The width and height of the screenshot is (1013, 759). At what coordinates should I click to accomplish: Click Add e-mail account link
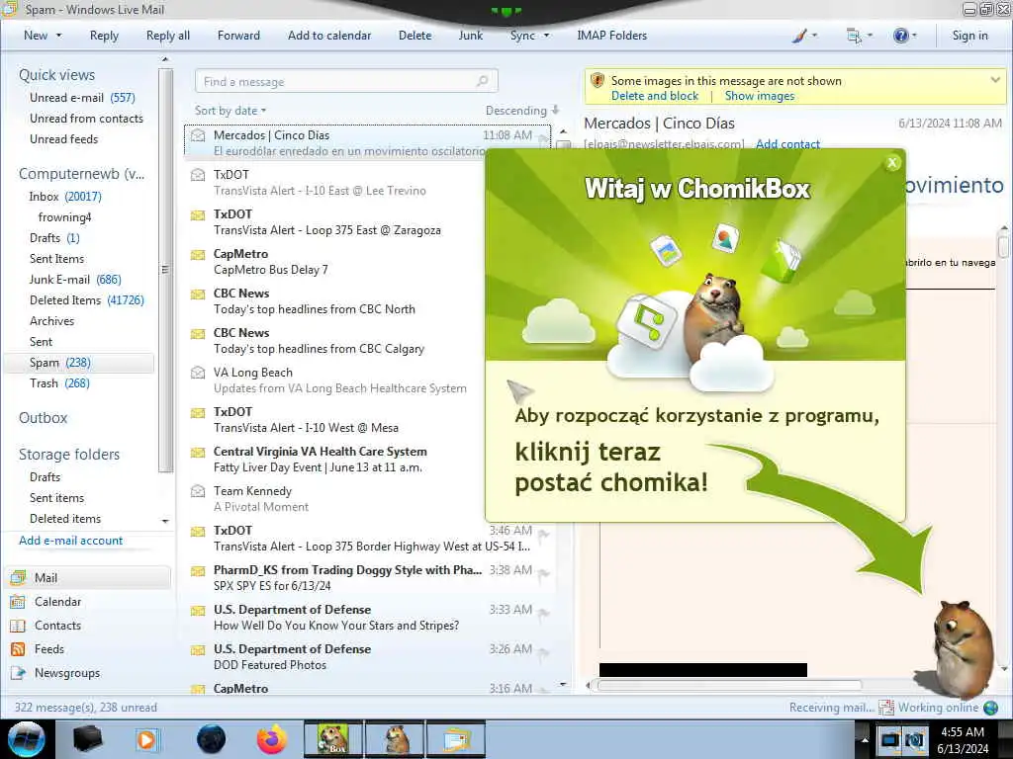[x=71, y=541]
